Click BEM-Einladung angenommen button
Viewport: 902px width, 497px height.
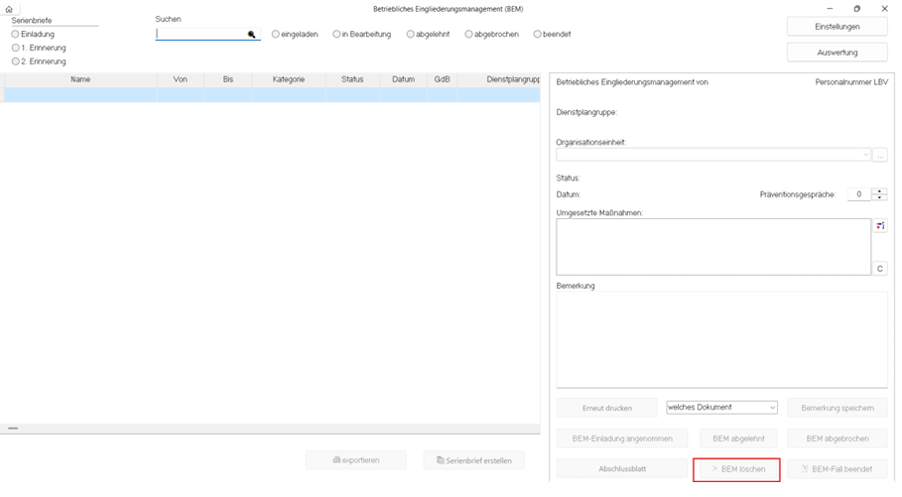(622, 438)
